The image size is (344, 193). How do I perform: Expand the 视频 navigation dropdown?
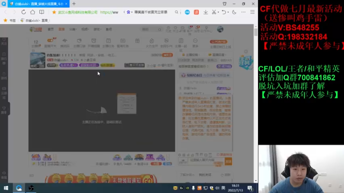[85, 29]
